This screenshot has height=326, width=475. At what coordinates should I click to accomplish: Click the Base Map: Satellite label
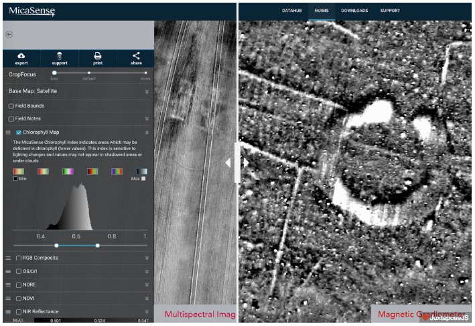point(33,91)
